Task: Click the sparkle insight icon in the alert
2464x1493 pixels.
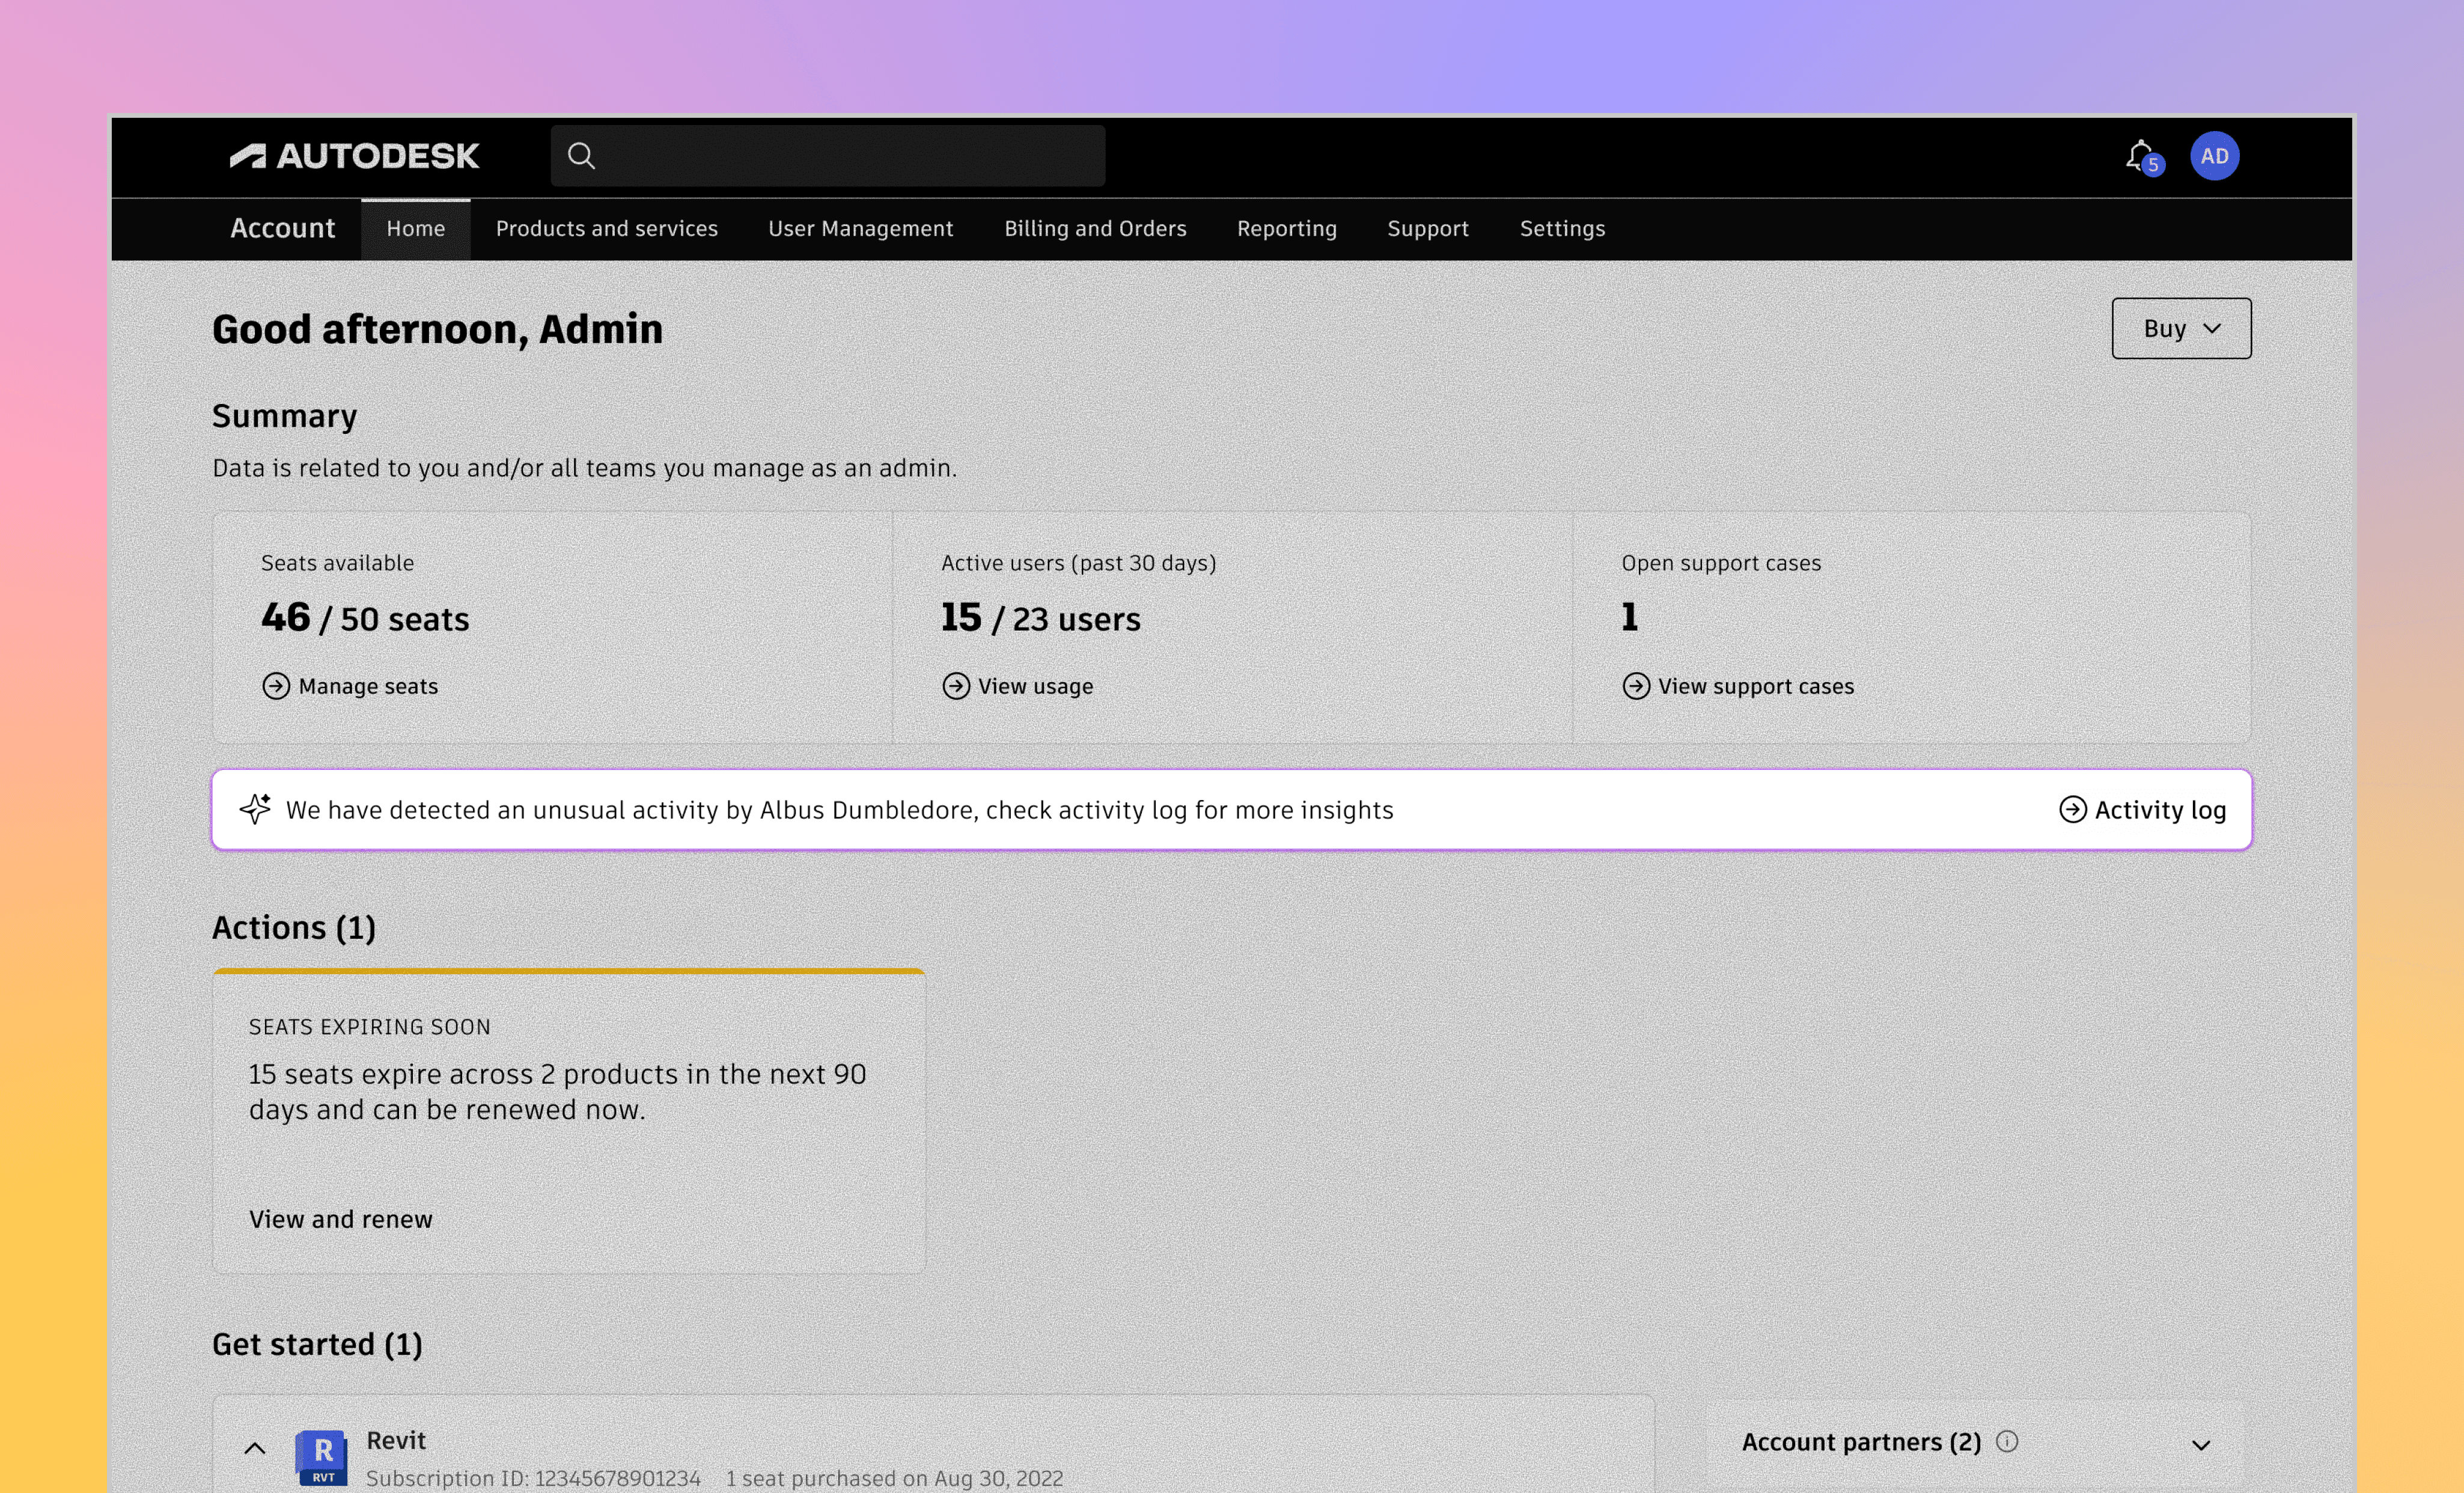Action: coord(255,809)
